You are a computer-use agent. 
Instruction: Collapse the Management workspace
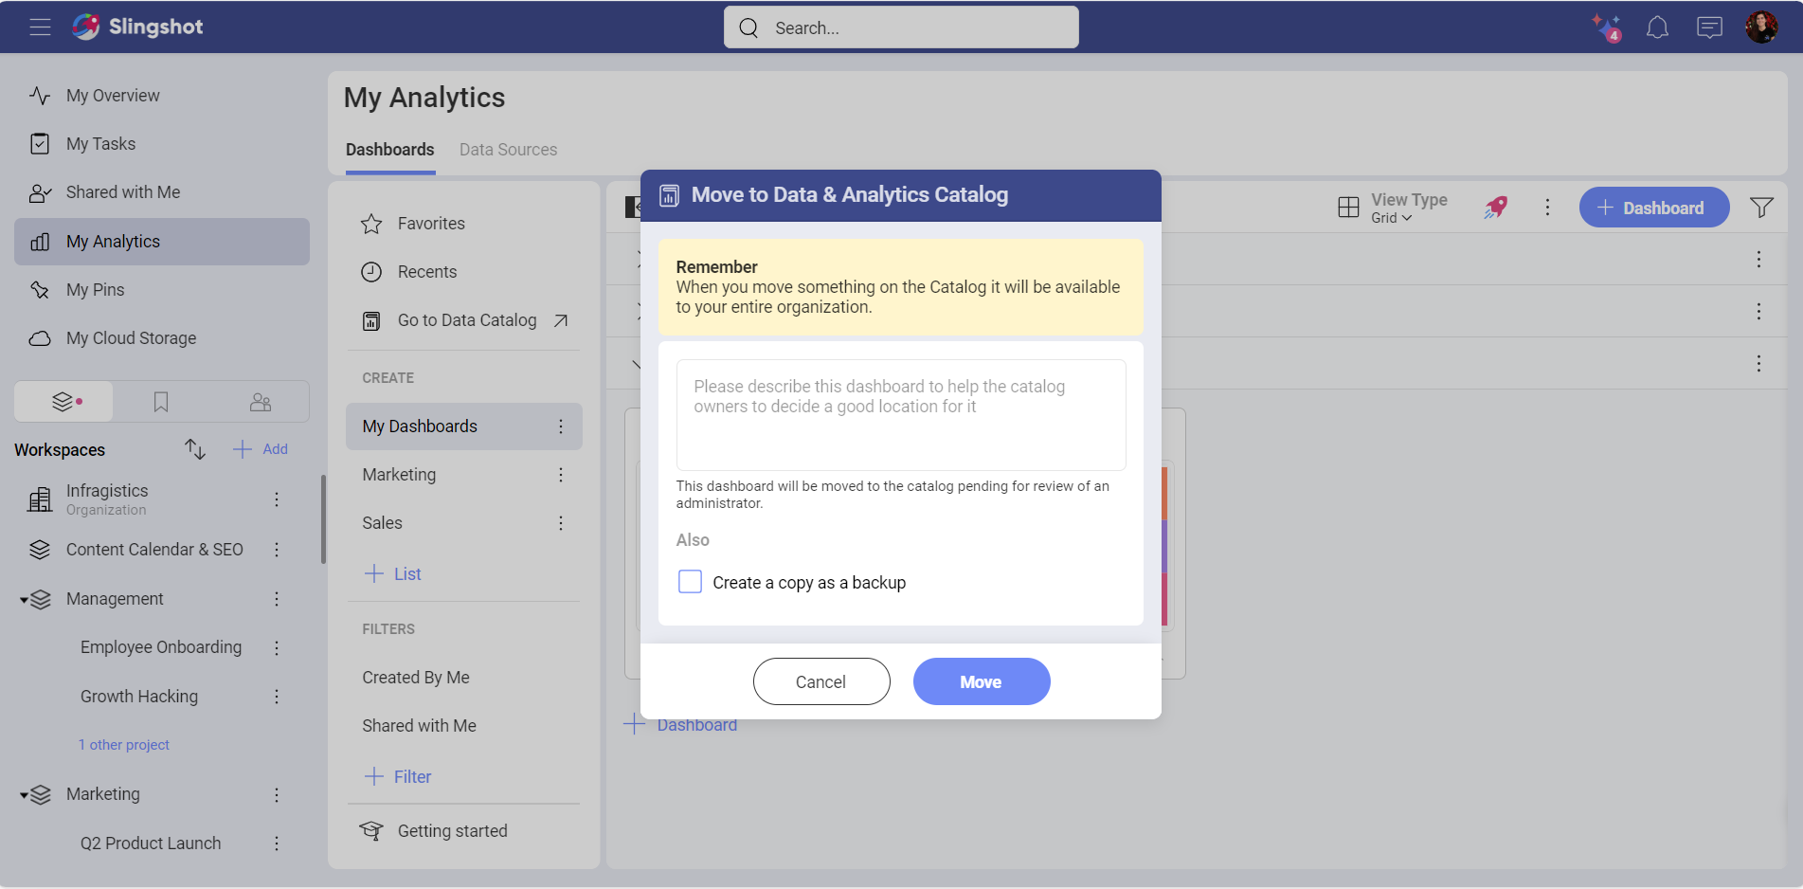click(x=24, y=600)
